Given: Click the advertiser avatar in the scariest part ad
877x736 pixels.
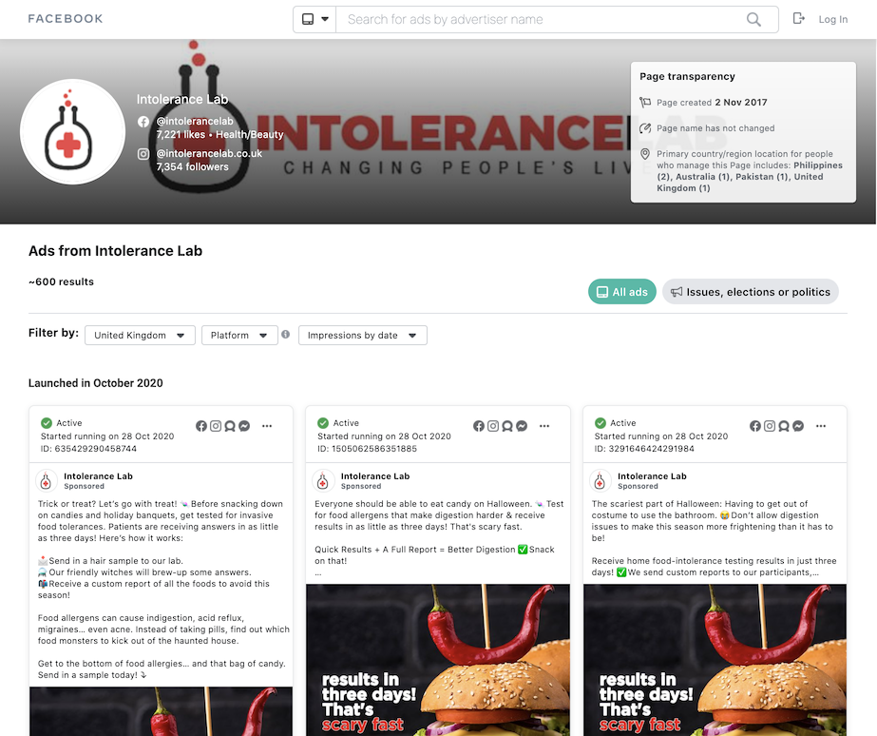Looking at the screenshot, I should [600, 481].
